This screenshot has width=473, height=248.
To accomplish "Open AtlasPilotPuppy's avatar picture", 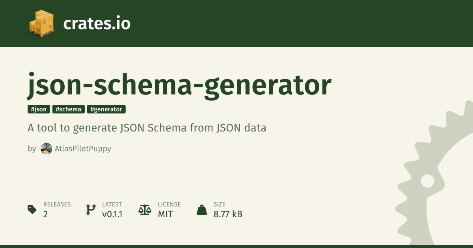I will (x=47, y=149).
